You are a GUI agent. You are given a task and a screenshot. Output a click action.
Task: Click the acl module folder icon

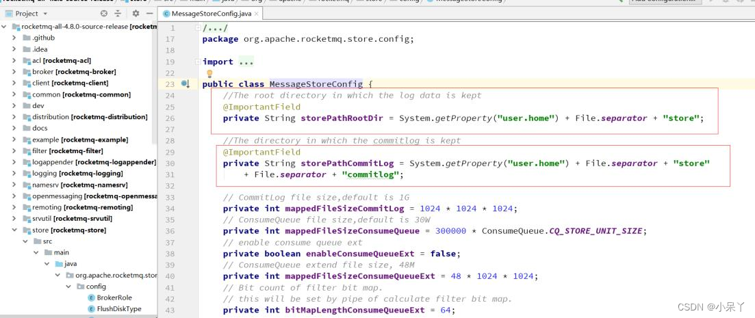(x=27, y=60)
